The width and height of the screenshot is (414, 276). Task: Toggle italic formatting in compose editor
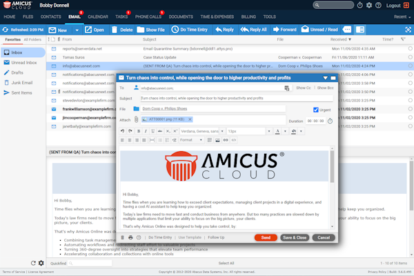pos(146,131)
